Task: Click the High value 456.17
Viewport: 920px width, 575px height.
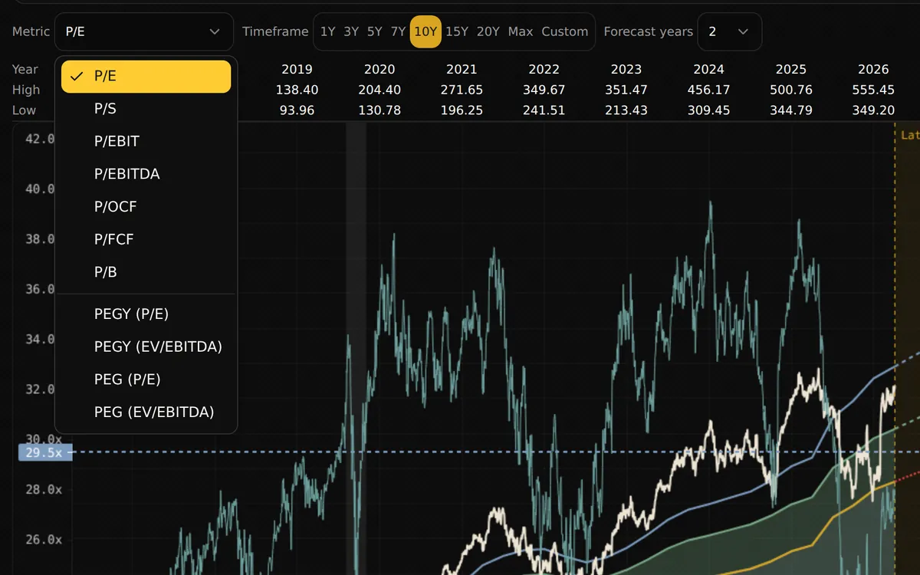Action: (x=709, y=90)
